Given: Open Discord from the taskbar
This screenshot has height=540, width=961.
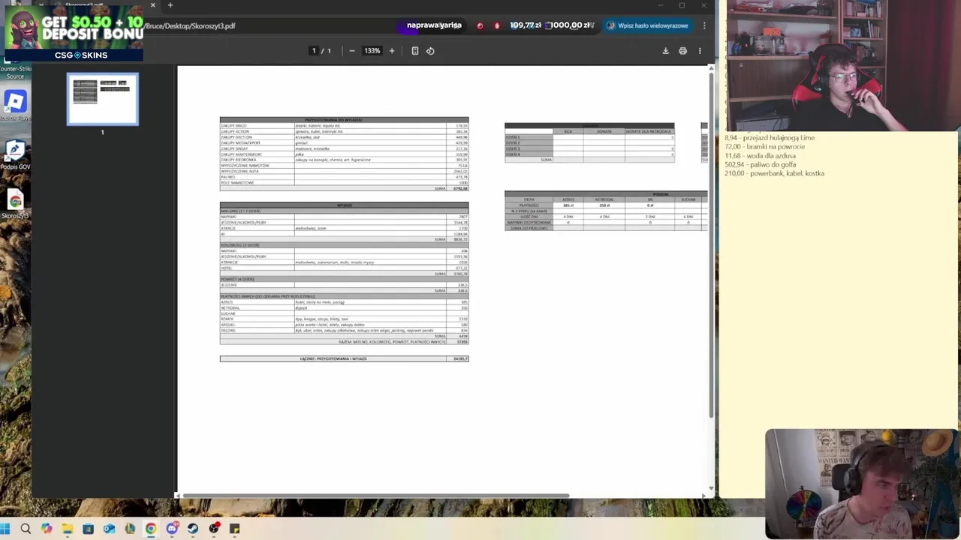Looking at the screenshot, I should [172, 529].
